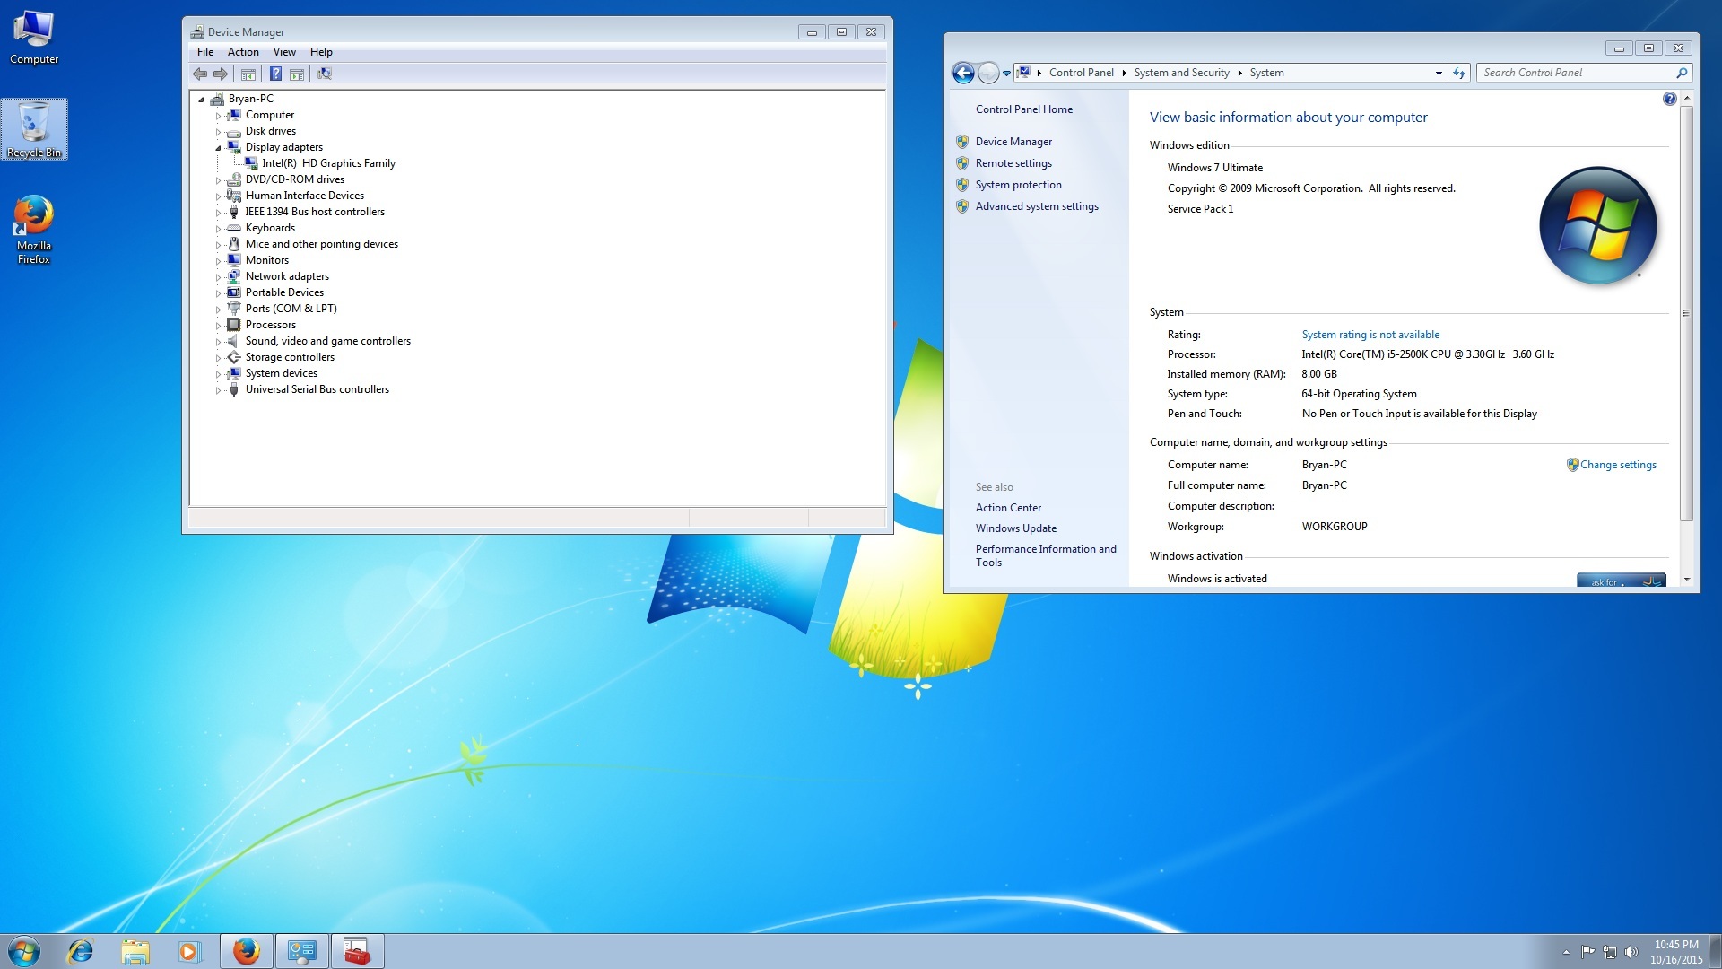Image resolution: width=1722 pixels, height=969 pixels.
Task: Click the refresh icon in the address bar
Action: coord(1458,73)
